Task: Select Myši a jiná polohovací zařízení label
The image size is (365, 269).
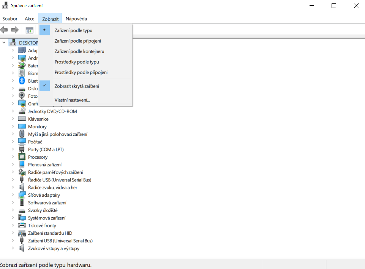Action: [58, 134]
